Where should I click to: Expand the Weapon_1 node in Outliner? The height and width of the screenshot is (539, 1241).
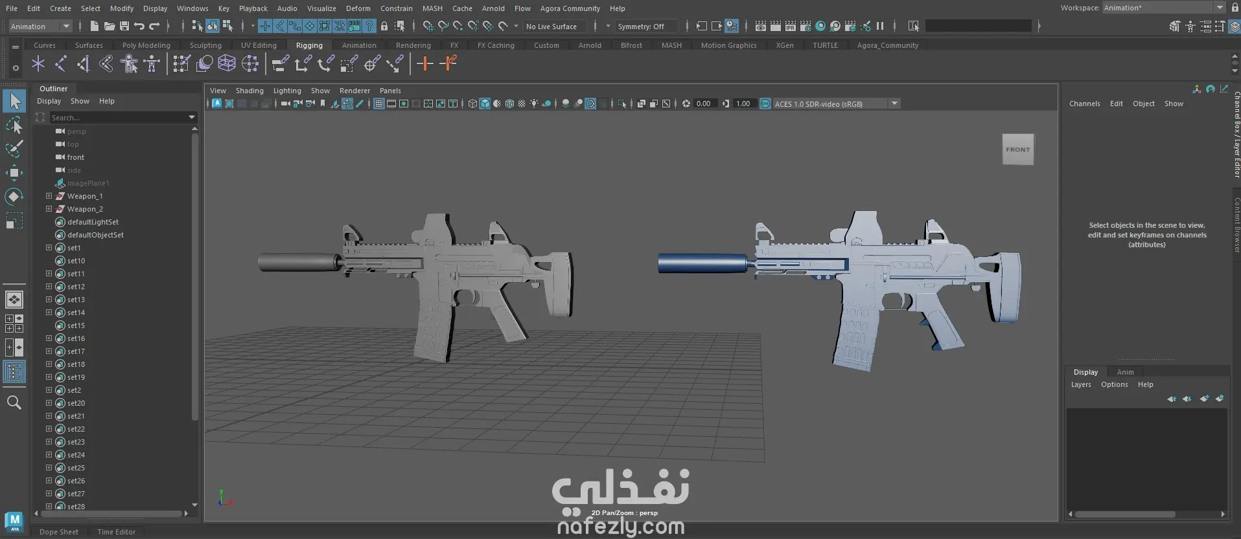pos(49,195)
